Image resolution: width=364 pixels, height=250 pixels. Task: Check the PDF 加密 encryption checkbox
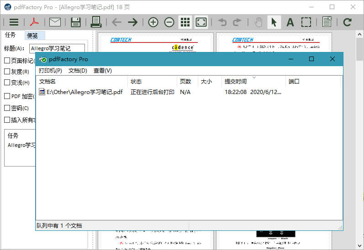coord(7,96)
